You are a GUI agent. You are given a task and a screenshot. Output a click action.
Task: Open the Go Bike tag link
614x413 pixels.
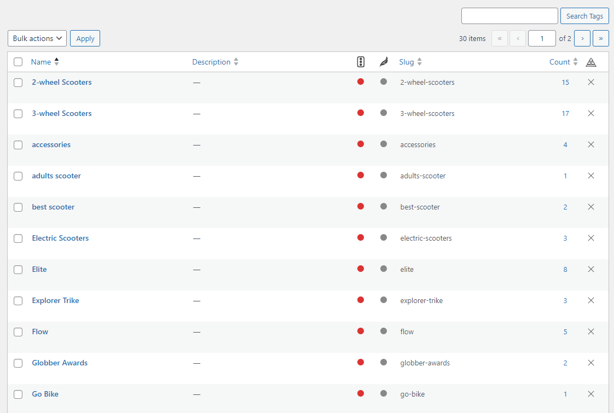[45, 394]
